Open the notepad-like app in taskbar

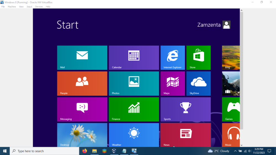124,151
